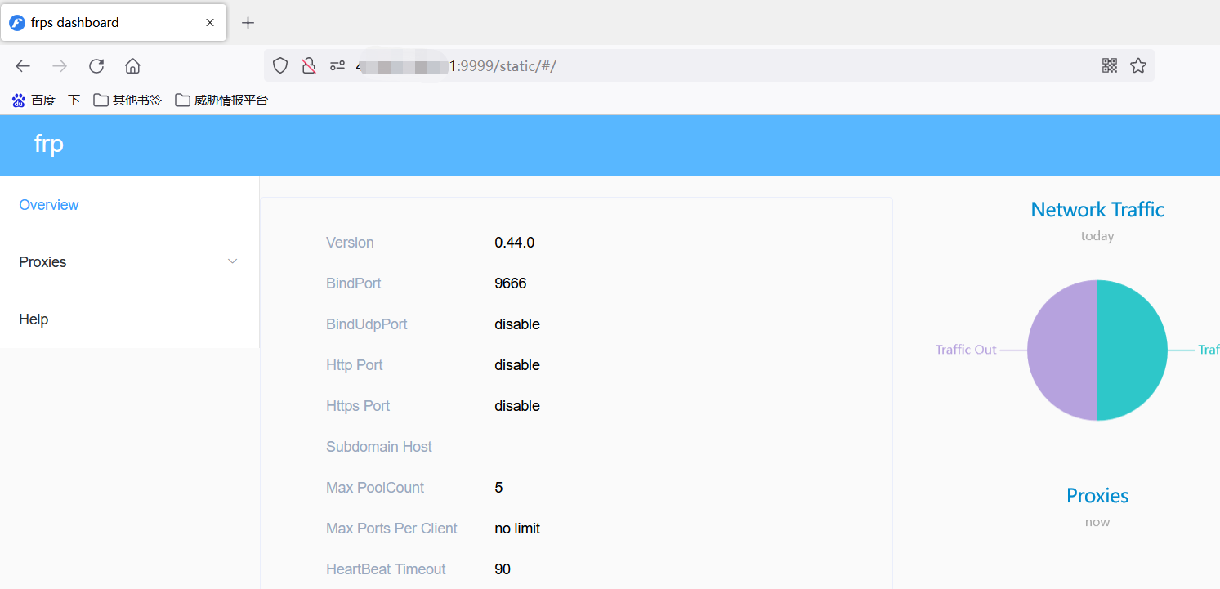
Task: Reload the frps dashboard page
Action: [x=96, y=66]
